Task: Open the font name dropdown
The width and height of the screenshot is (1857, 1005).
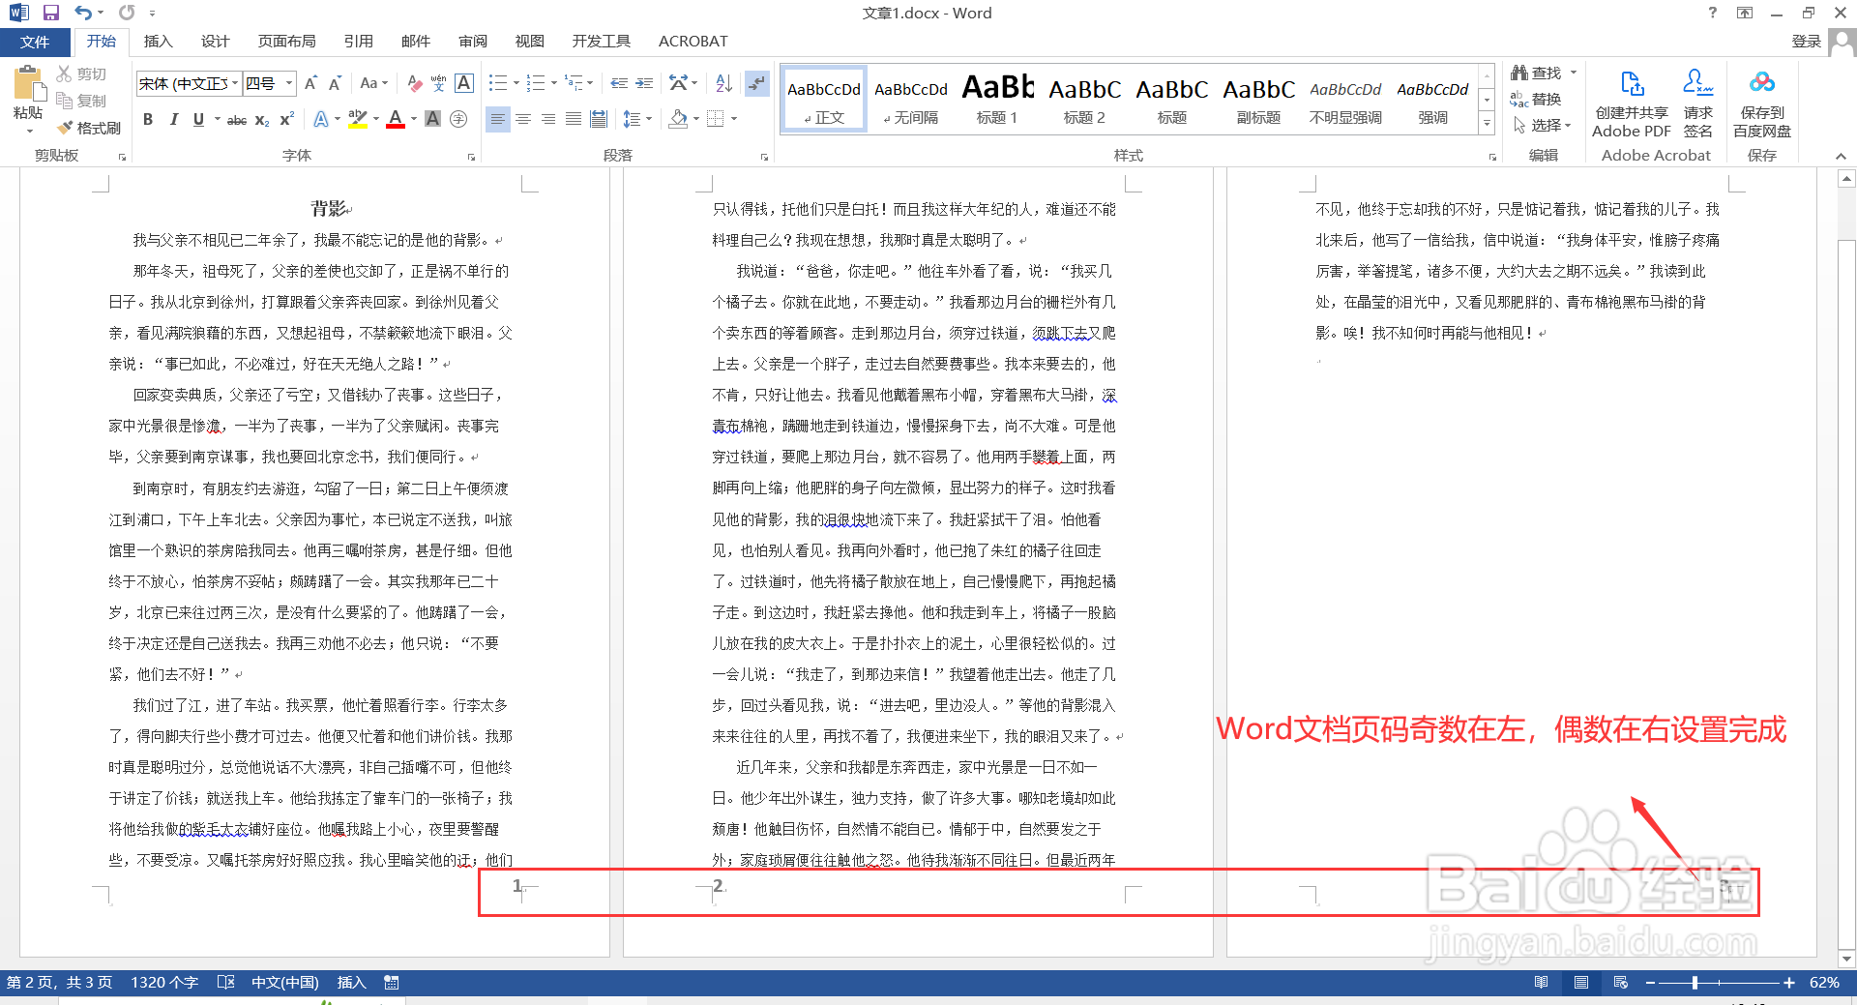Action: 235,83
